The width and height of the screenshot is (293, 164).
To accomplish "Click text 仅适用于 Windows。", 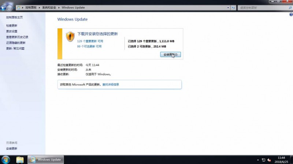I will (x=99, y=74).
